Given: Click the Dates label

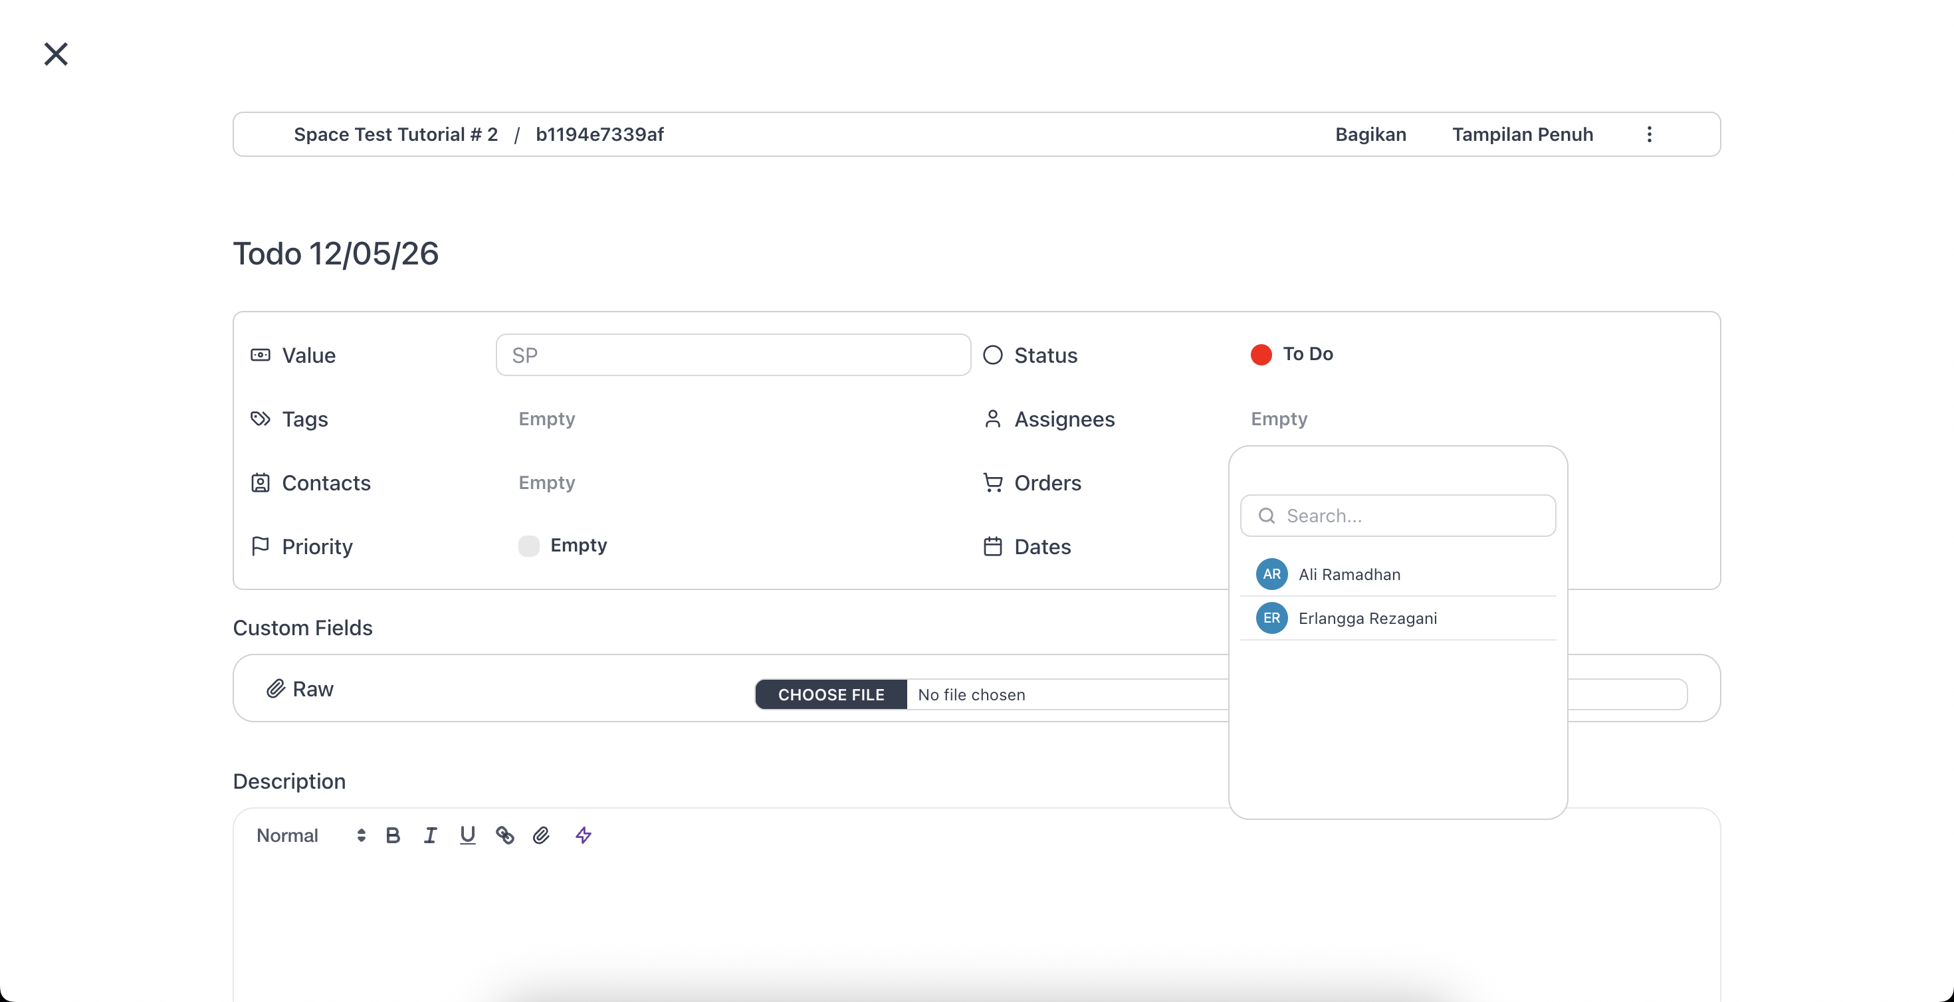Looking at the screenshot, I should 1042,546.
